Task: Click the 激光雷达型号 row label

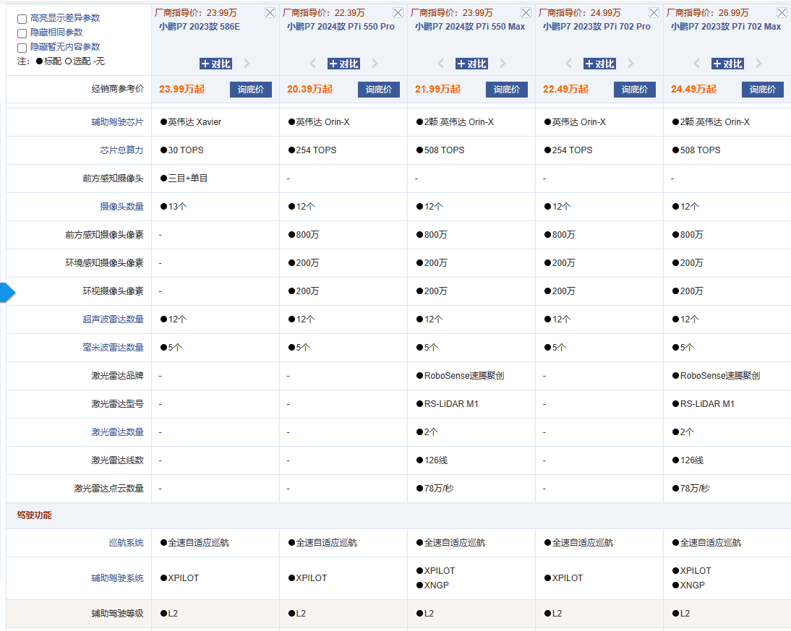Action: pos(118,404)
